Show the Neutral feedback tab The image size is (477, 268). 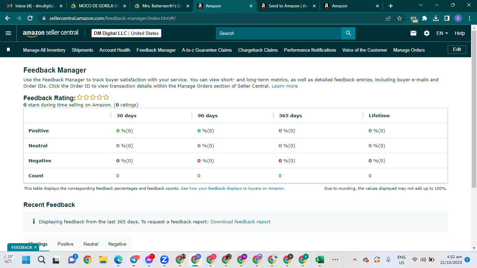tap(91, 244)
